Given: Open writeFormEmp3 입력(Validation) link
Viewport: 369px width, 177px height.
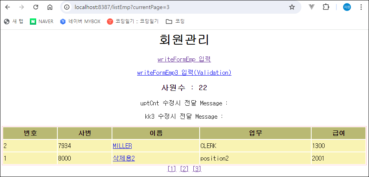Looking at the screenshot, I should (184, 73).
